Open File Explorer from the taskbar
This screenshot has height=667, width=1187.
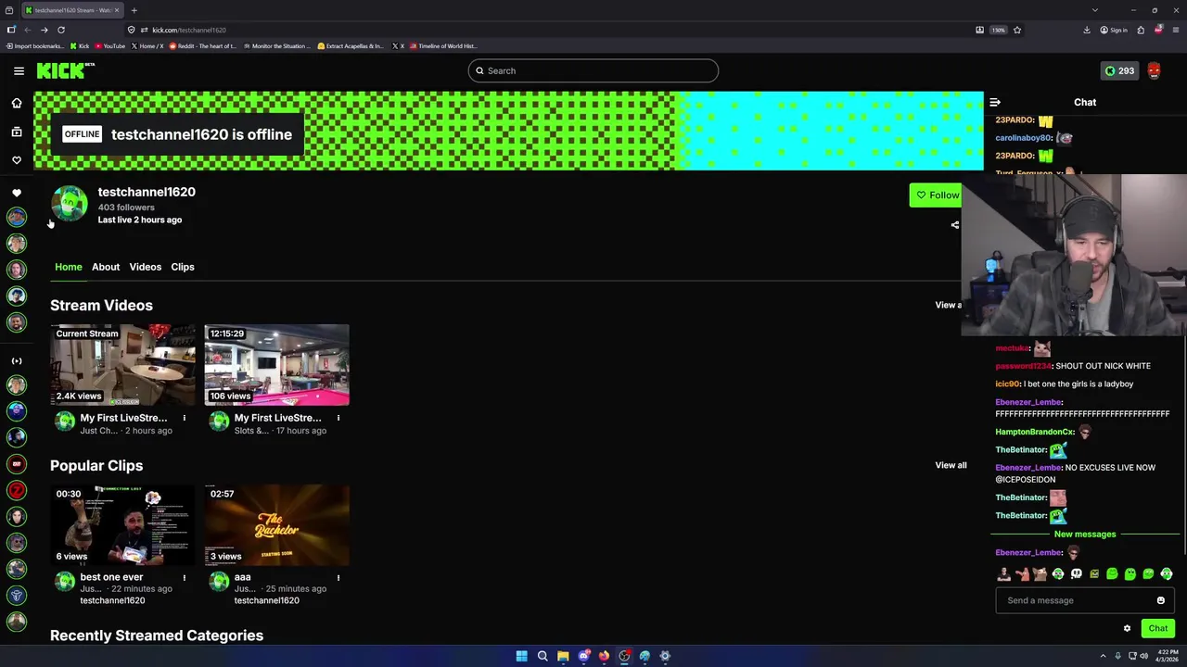click(563, 656)
